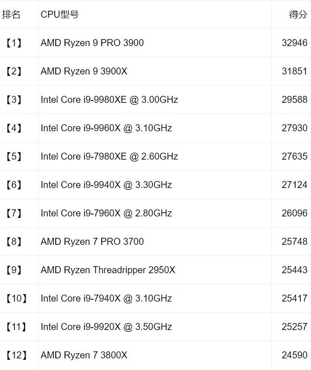
Task: Select Intel Core i9-7960X row
Action: coord(106,213)
